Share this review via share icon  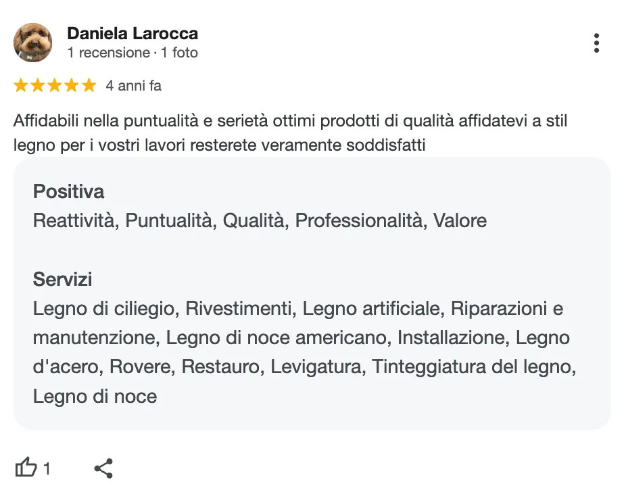pyautogui.click(x=103, y=468)
